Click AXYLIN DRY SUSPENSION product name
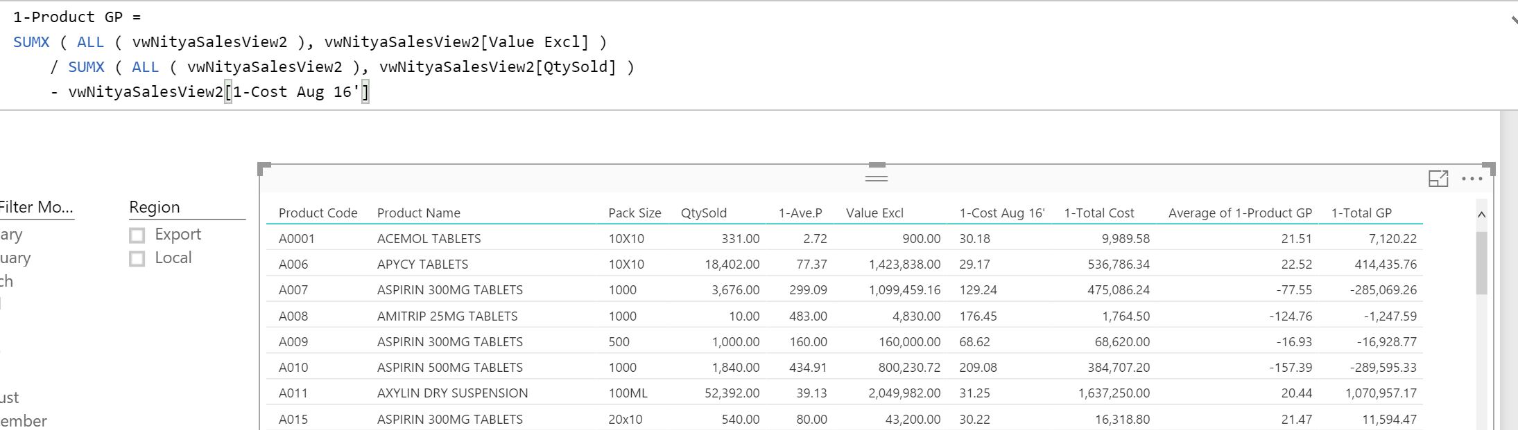Image resolution: width=1518 pixels, height=430 pixels. coord(452,393)
